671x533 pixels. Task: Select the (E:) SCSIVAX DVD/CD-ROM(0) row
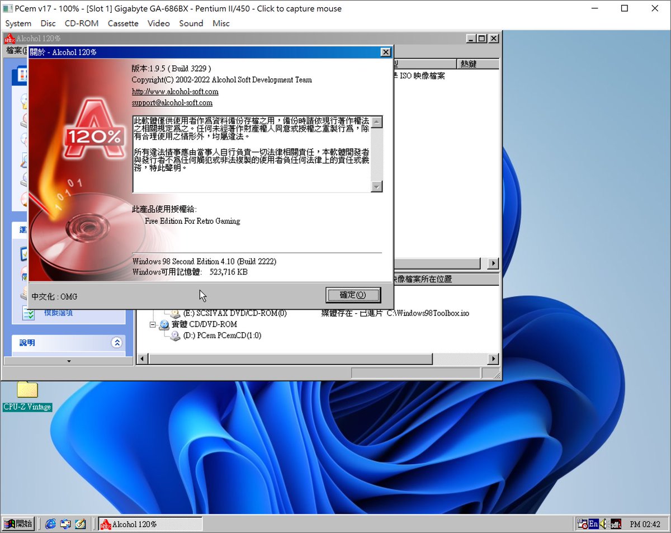click(235, 313)
